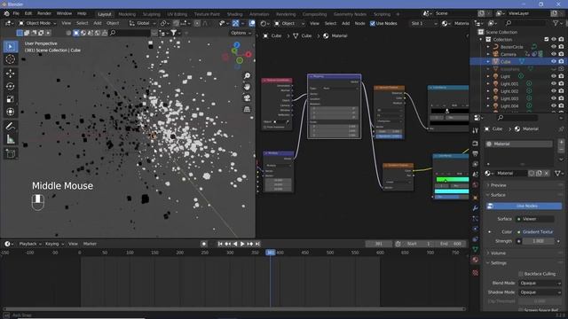Open the Modifier wrench properties tab

[476, 208]
